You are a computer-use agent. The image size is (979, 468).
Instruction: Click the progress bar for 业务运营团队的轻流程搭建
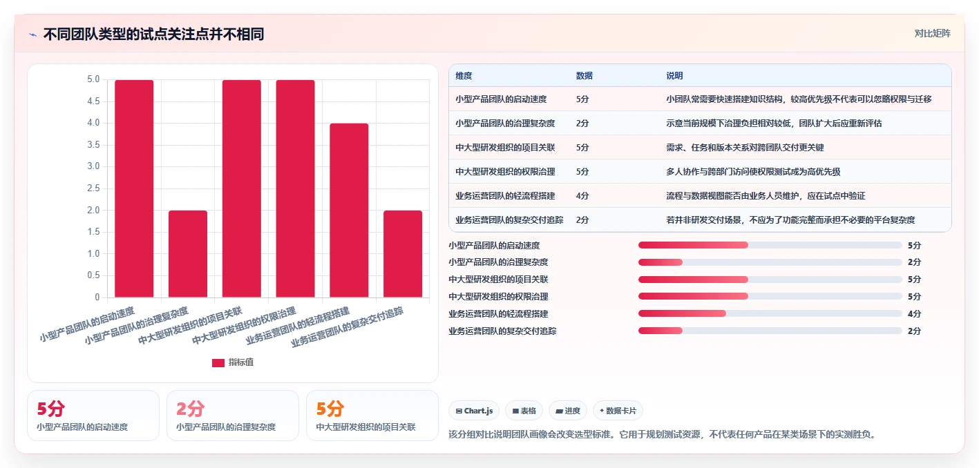[770, 314]
